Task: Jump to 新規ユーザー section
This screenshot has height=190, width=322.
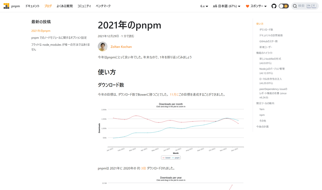Action: (266, 47)
